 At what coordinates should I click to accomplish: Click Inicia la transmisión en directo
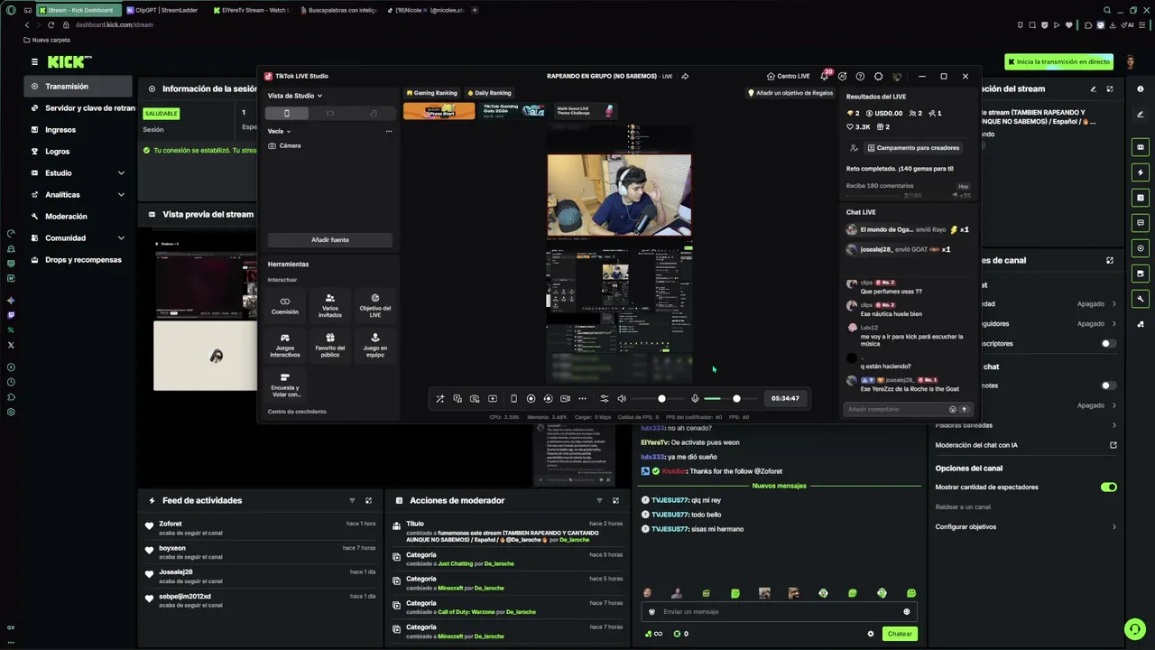pos(1058,61)
